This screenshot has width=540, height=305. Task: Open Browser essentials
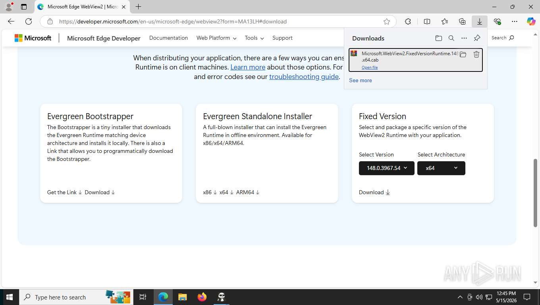coord(497,21)
